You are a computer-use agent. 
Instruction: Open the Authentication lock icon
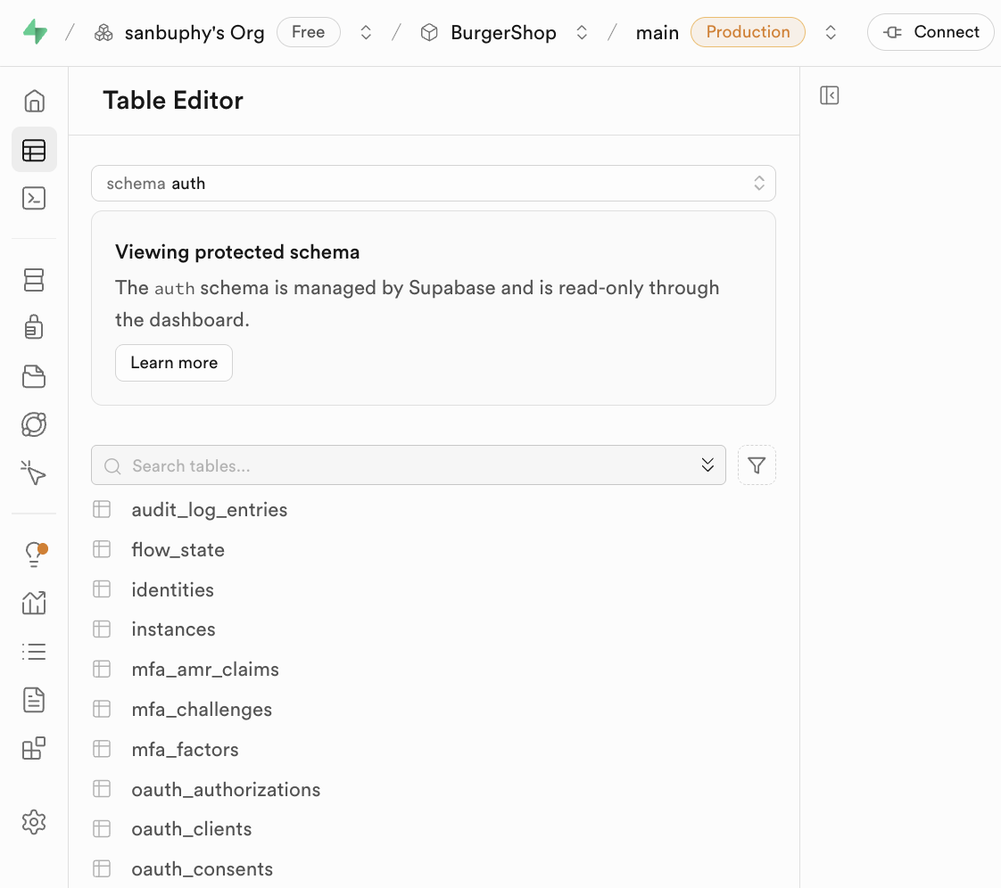34,328
